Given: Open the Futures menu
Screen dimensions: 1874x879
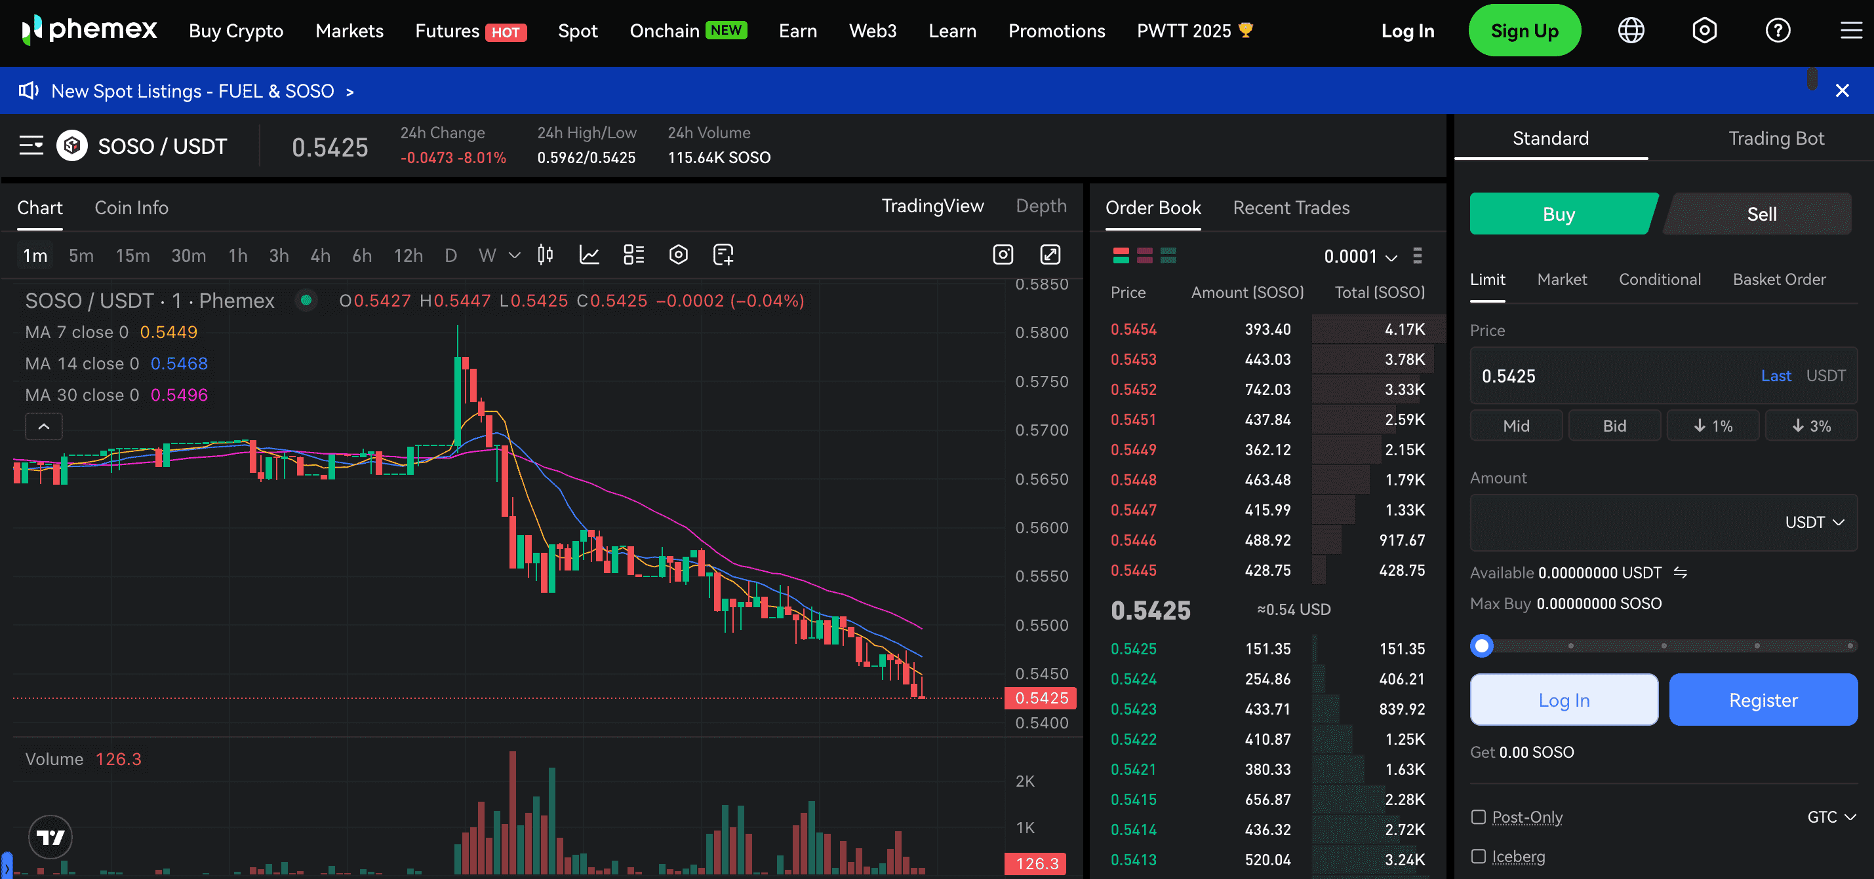Looking at the screenshot, I should [x=470, y=31].
